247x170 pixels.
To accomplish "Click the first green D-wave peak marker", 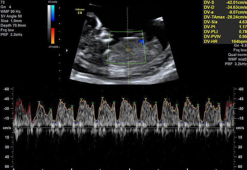I will (x=51, y=109).
